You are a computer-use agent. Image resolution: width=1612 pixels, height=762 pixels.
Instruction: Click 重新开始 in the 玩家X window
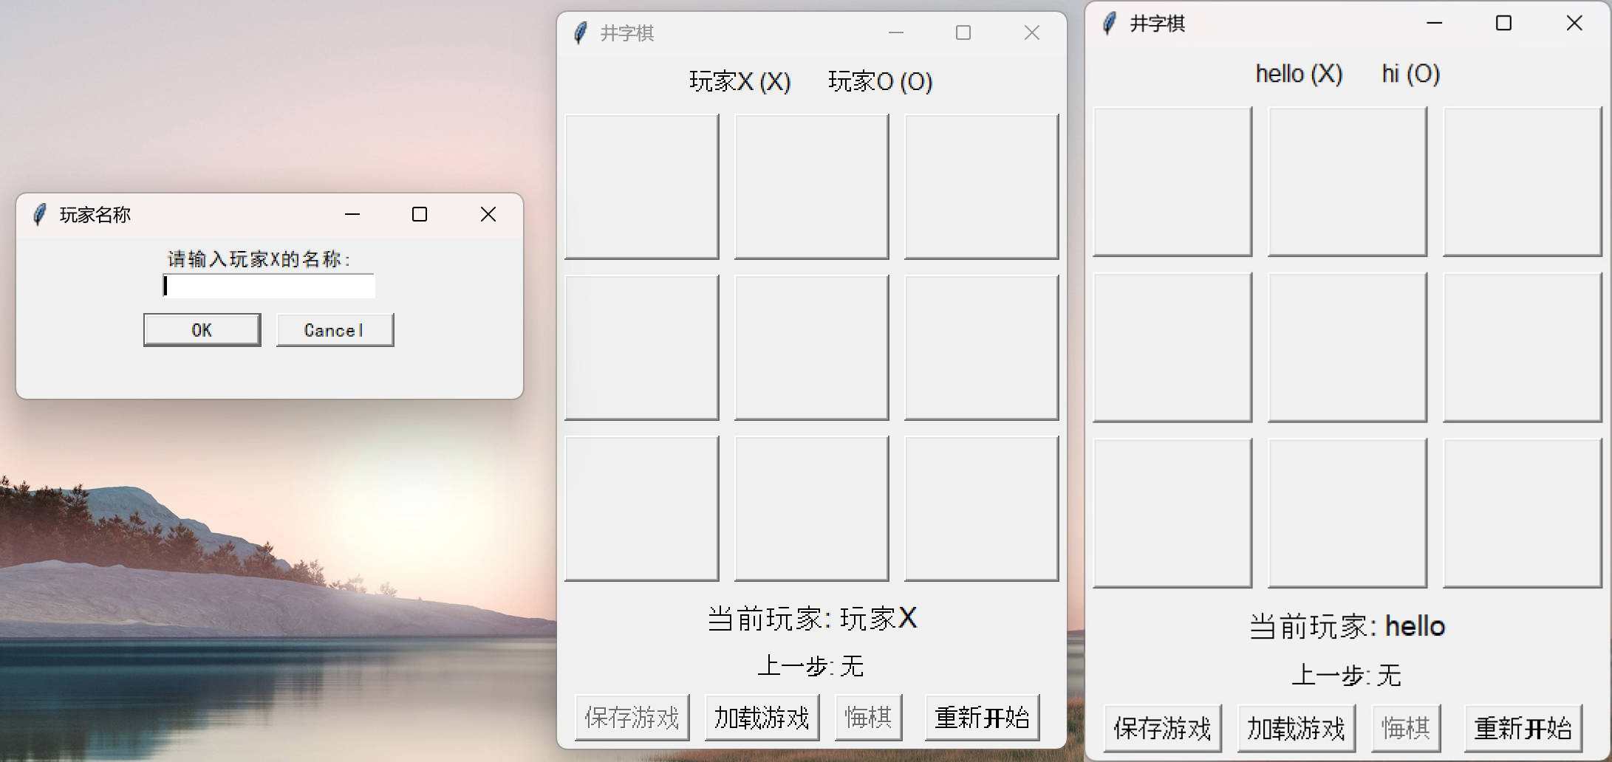pyautogui.click(x=983, y=717)
